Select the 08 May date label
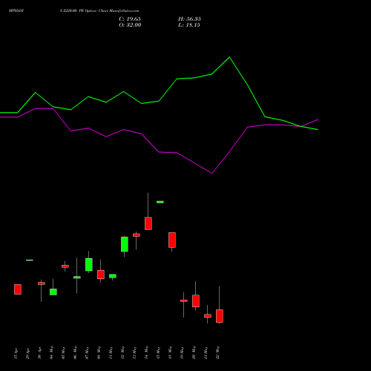371x371 pixels. [x=99, y=353]
